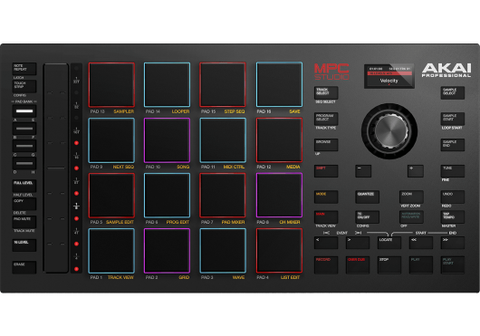This screenshot has height=336, width=480.
Task: Tap Pad 7 labeled PAD MIXER
Action: pyautogui.click(x=223, y=196)
